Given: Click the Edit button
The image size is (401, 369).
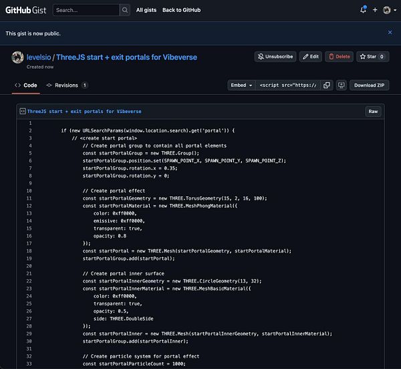Looking at the screenshot, I should coord(310,57).
